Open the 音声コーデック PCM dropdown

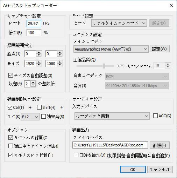point(137,77)
